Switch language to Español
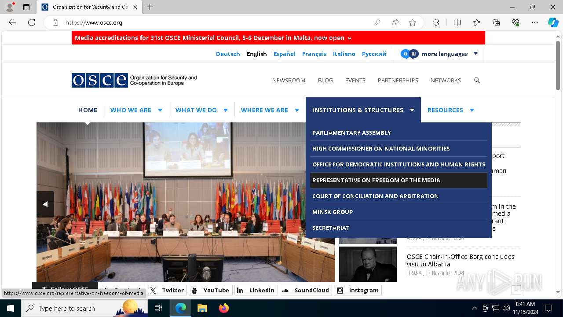This screenshot has width=563, height=317. pyautogui.click(x=285, y=54)
